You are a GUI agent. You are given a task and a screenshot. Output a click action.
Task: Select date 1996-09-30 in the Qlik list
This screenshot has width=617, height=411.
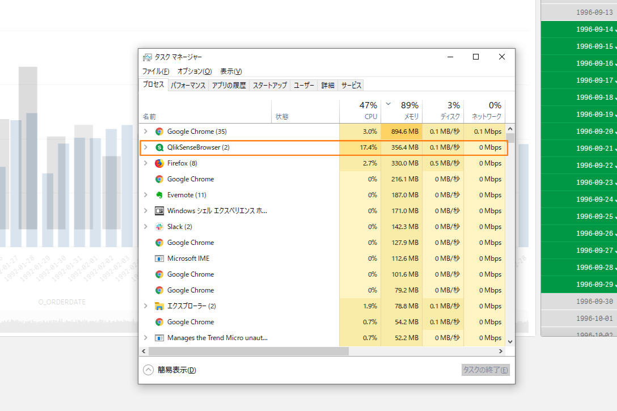click(x=579, y=301)
